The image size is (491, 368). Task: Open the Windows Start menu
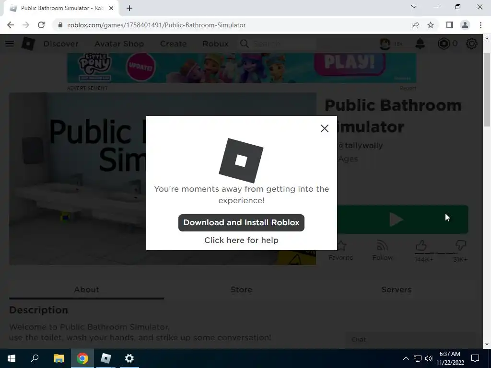[12, 358]
